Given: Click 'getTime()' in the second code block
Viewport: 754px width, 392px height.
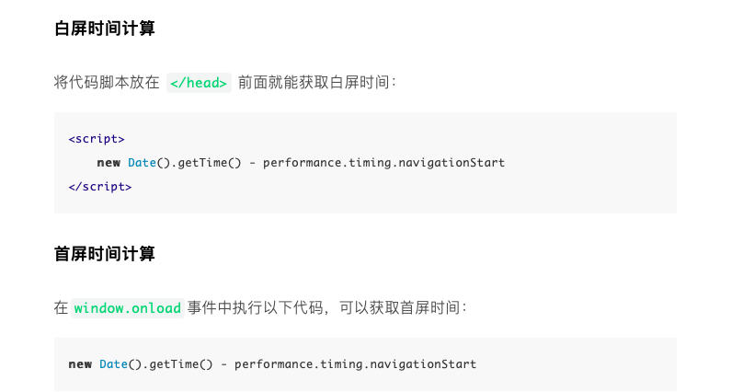Looking at the screenshot, I should pyautogui.click(x=181, y=364).
